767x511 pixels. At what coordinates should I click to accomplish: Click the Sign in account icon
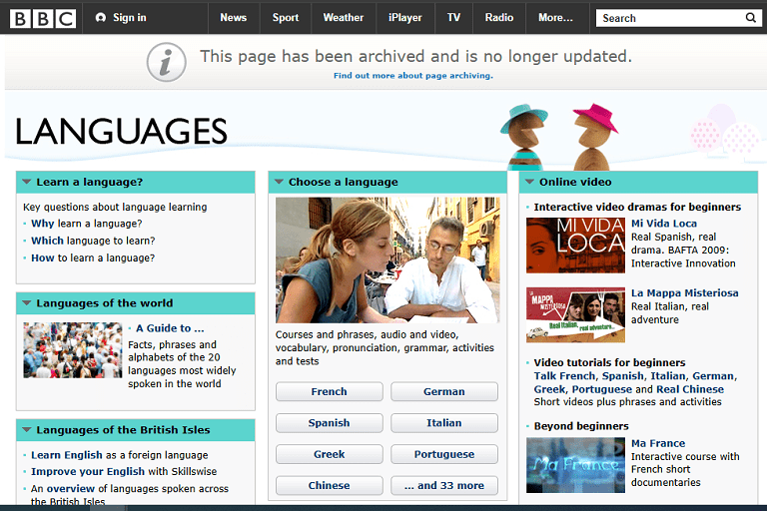[x=101, y=18]
